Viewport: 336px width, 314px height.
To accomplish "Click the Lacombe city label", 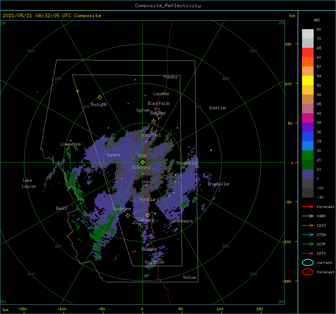I will (161, 94).
